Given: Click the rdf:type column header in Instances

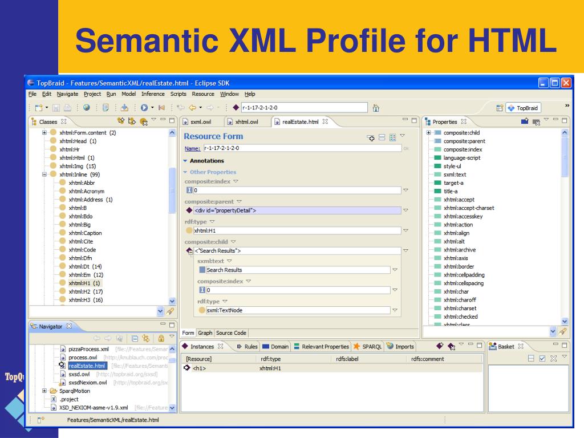Looking at the screenshot, I should pyautogui.click(x=271, y=359).
